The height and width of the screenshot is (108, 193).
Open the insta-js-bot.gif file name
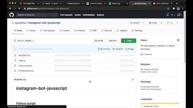click(x=25, y=66)
